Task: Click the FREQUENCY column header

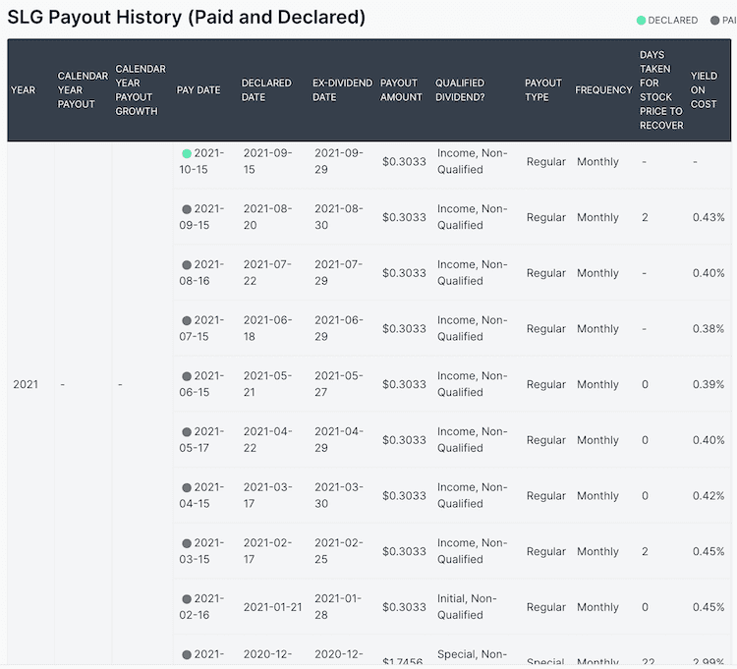Action: 603,89
